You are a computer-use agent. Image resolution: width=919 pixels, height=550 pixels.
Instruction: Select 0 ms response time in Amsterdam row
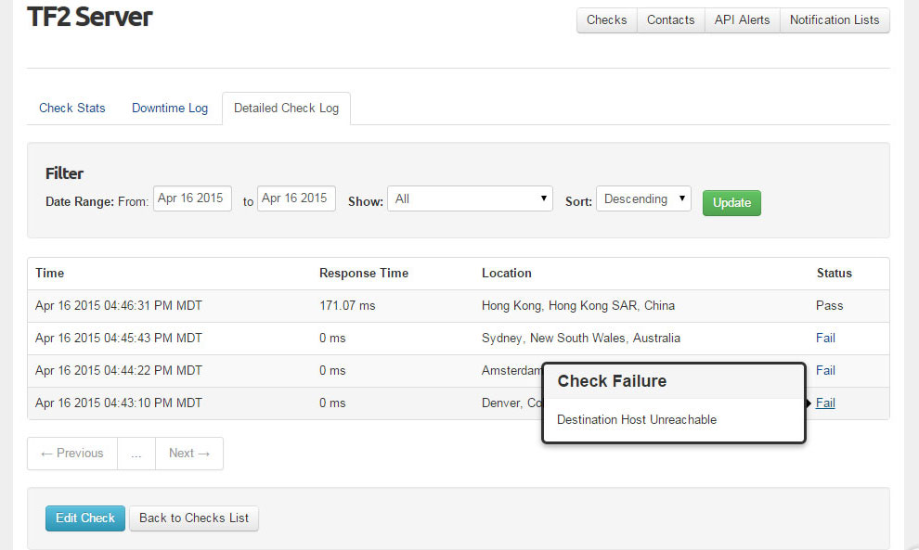pyautogui.click(x=332, y=370)
